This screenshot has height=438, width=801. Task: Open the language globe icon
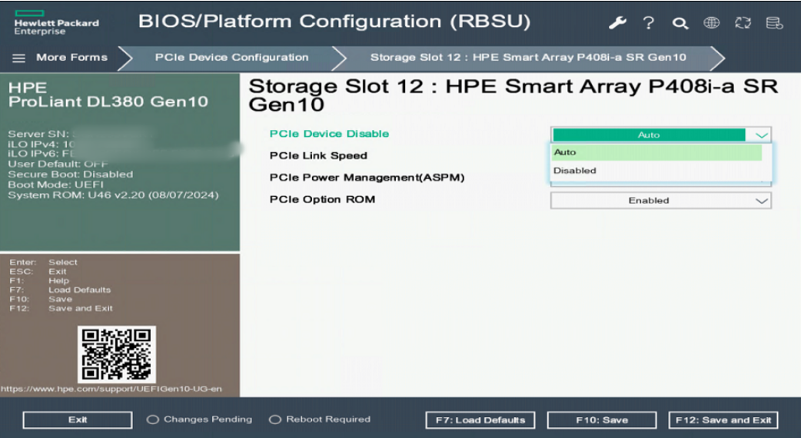click(x=712, y=23)
